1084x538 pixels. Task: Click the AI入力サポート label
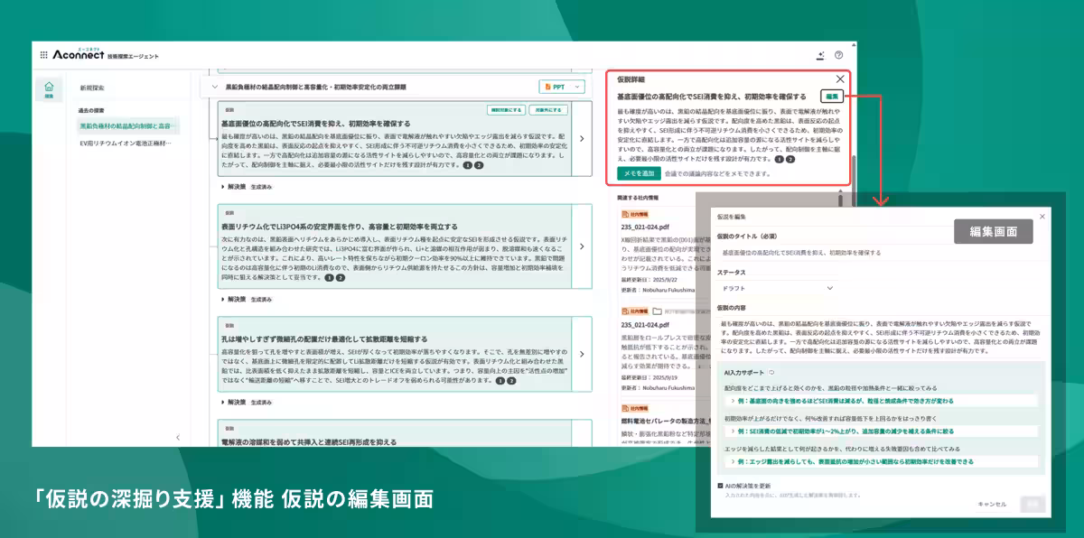[x=744, y=372]
